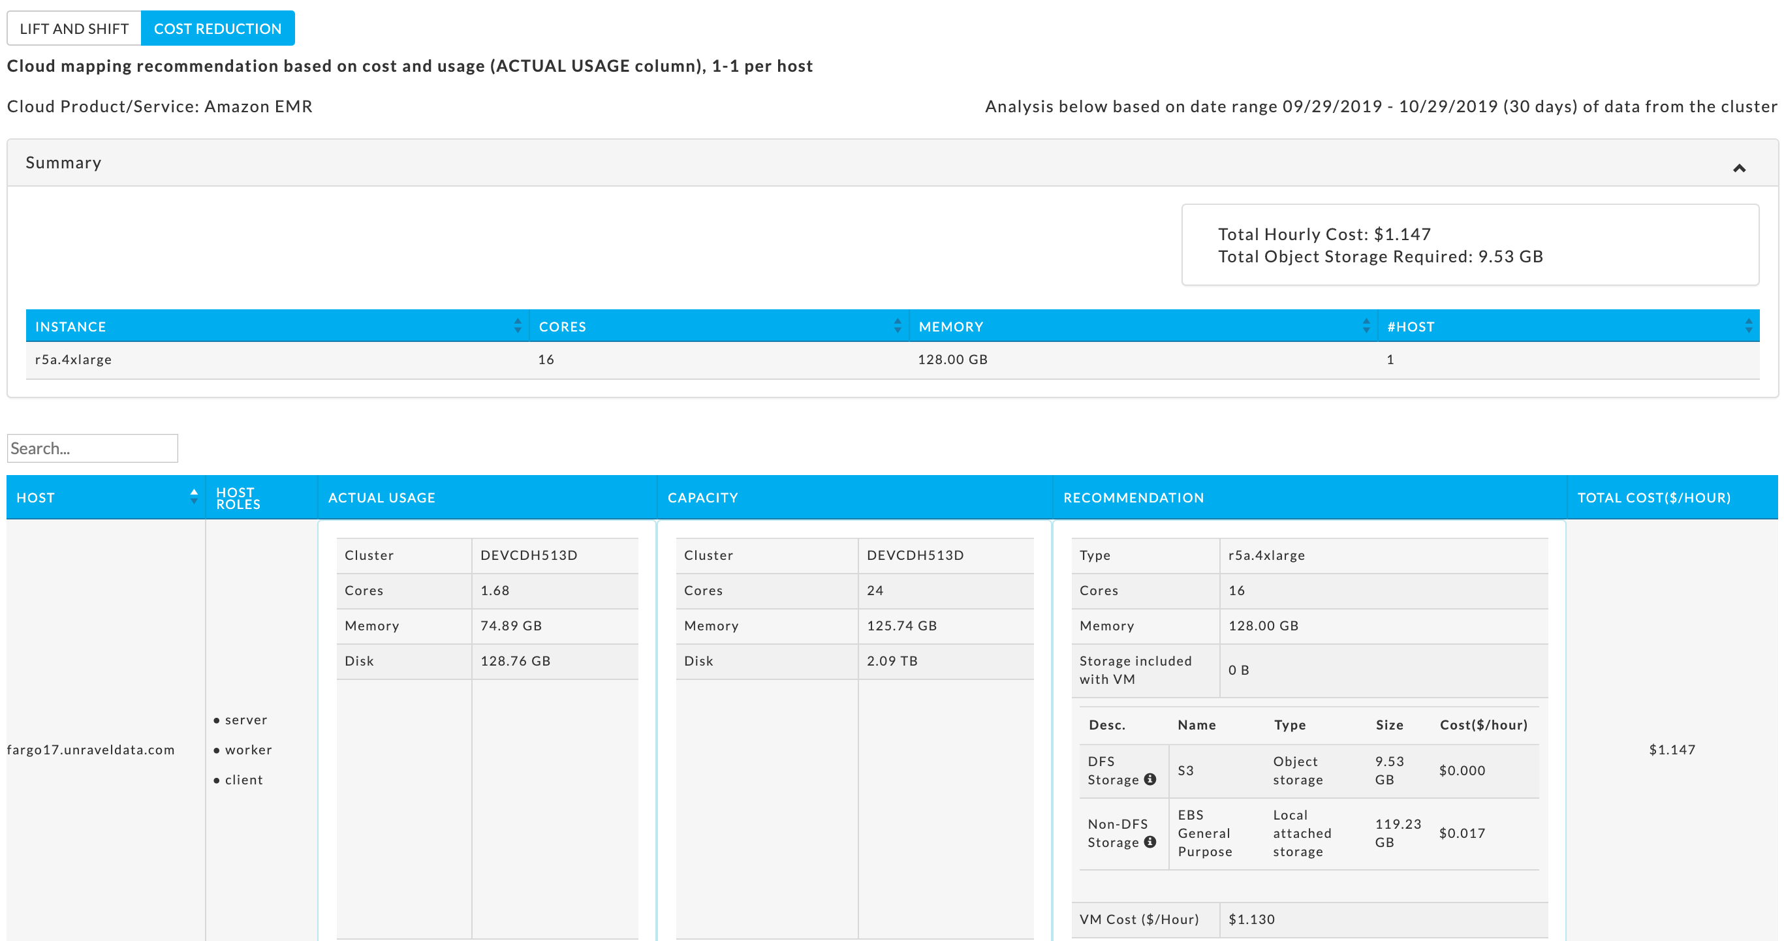Image resolution: width=1784 pixels, height=941 pixels.
Task: Click capacity Cluster DEVCDH513D value
Action: click(915, 555)
